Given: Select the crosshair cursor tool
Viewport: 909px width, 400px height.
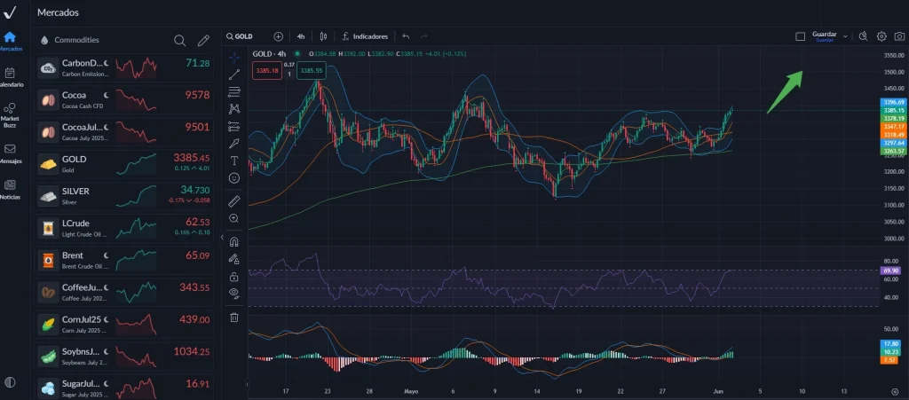Looking at the screenshot, I should click(234, 58).
